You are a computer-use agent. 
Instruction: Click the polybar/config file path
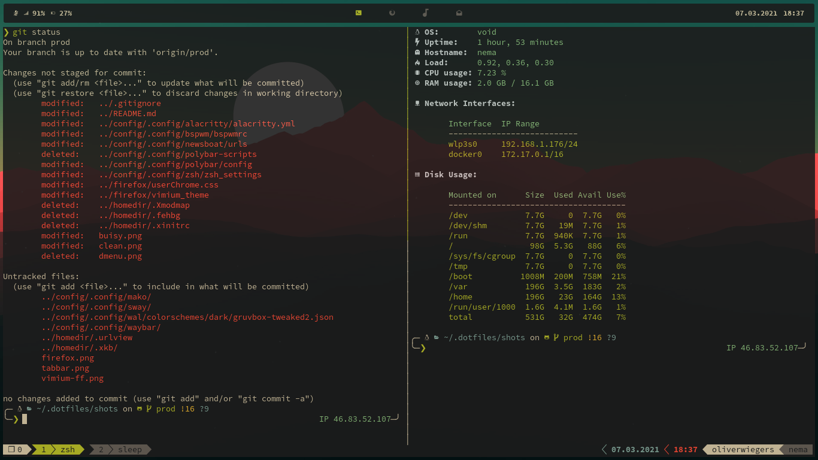pos(175,165)
